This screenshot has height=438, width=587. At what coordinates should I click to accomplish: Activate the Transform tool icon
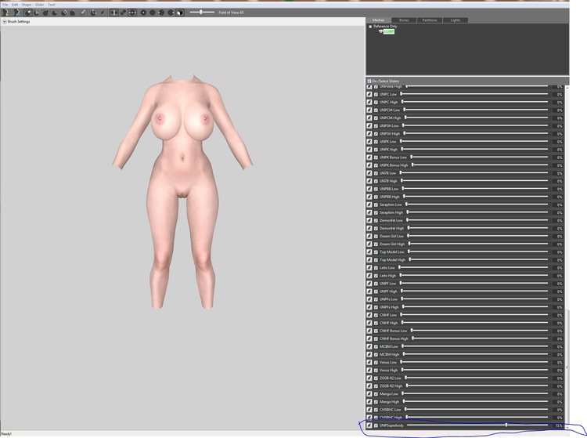click(94, 13)
